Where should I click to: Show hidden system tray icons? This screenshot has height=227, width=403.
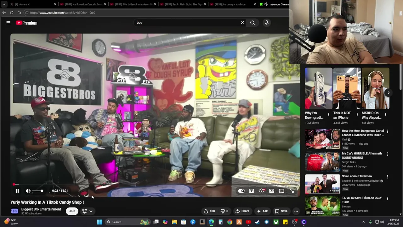[x=364, y=222]
